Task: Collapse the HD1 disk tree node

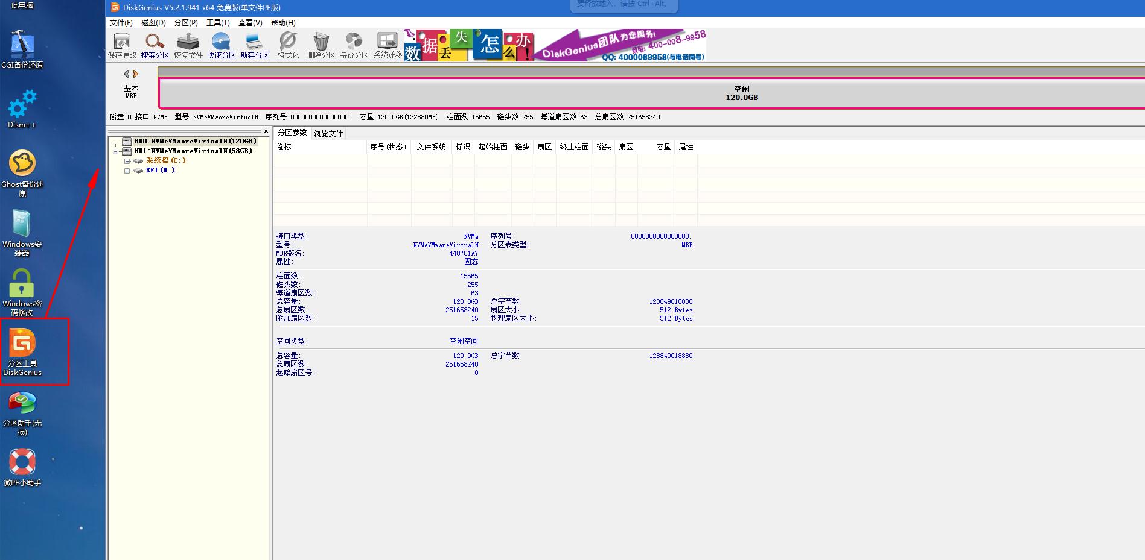Action: pos(115,151)
